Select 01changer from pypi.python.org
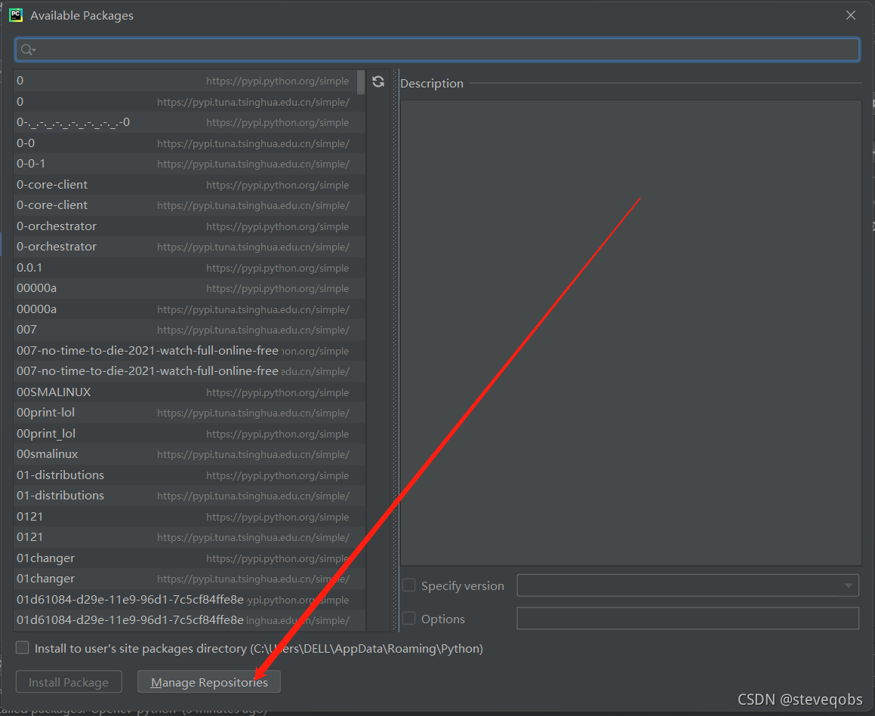Viewport: 875px width, 716px height. coord(189,558)
